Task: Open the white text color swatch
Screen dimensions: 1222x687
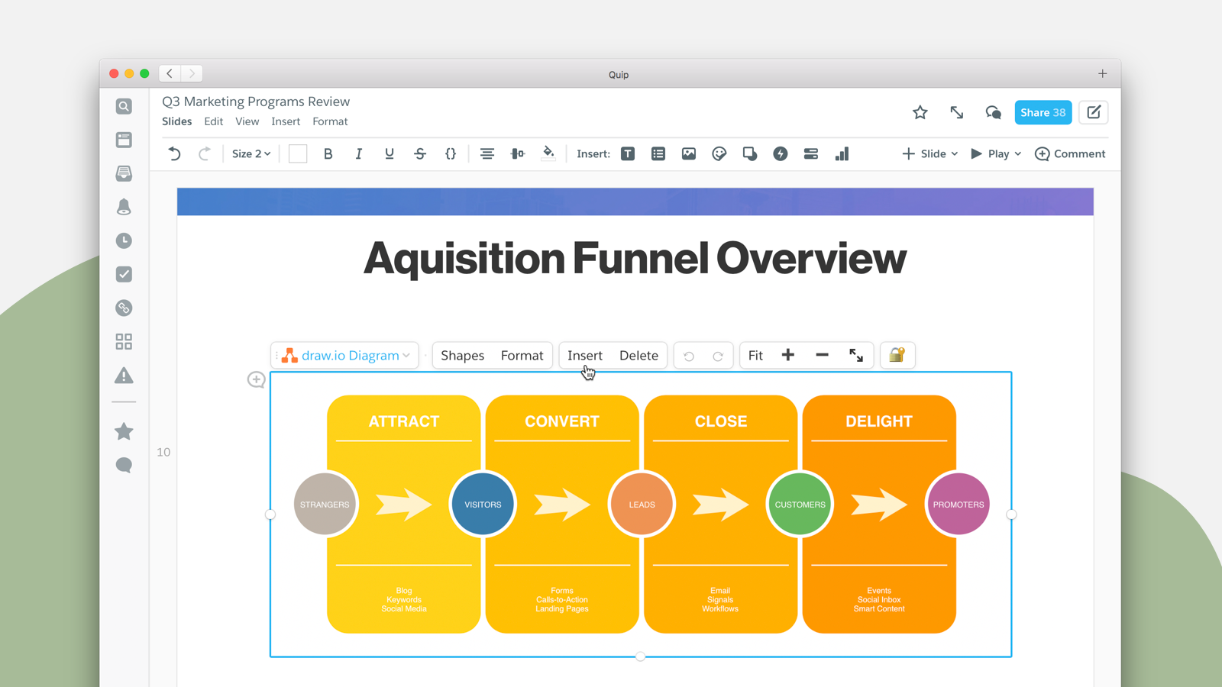Action: coord(298,154)
